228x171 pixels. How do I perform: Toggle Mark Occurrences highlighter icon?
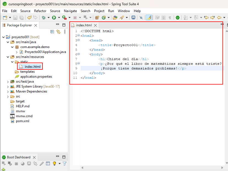tap(149, 18)
